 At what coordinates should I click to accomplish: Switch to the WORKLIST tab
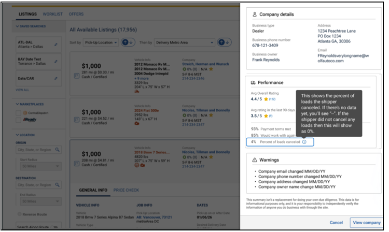tap(52, 14)
